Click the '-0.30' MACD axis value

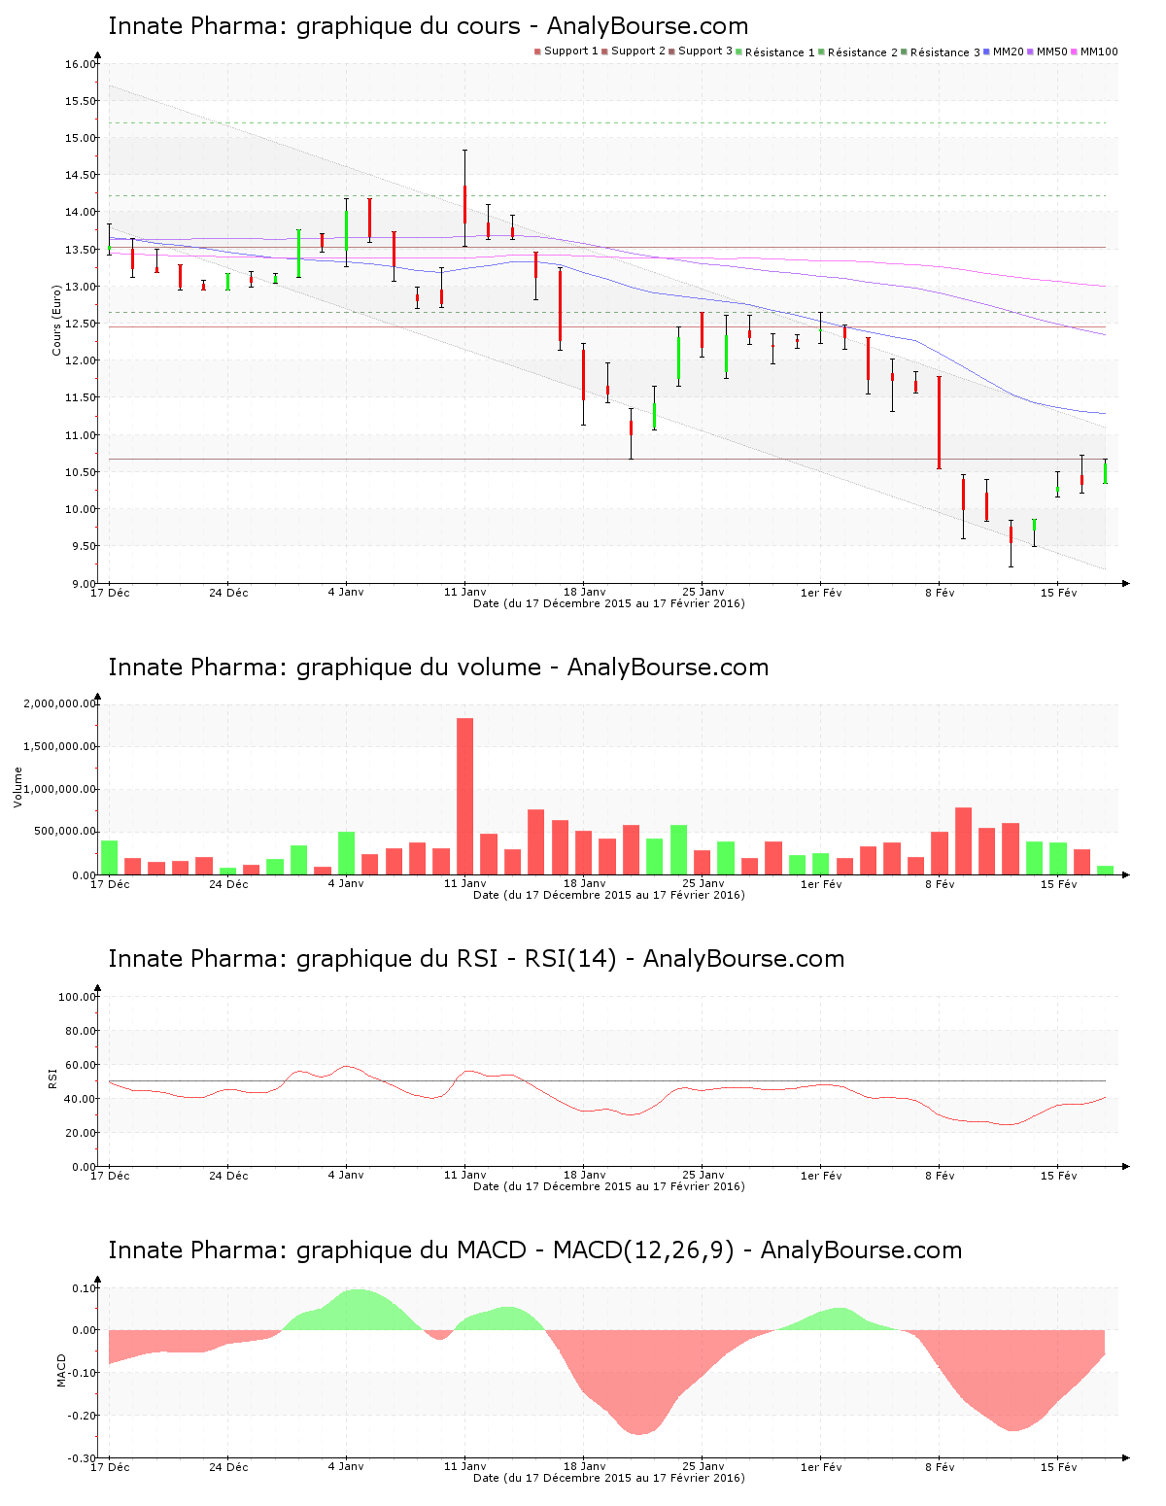click(x=83, y=1458)
